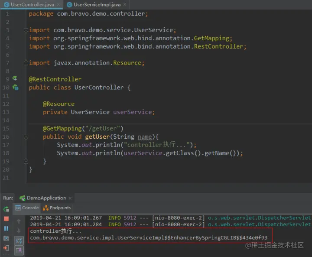Click the Spring bean gutter icon on line 9
Image resolution: width=312 pixels, height=257 pixels.
[15, 78]
